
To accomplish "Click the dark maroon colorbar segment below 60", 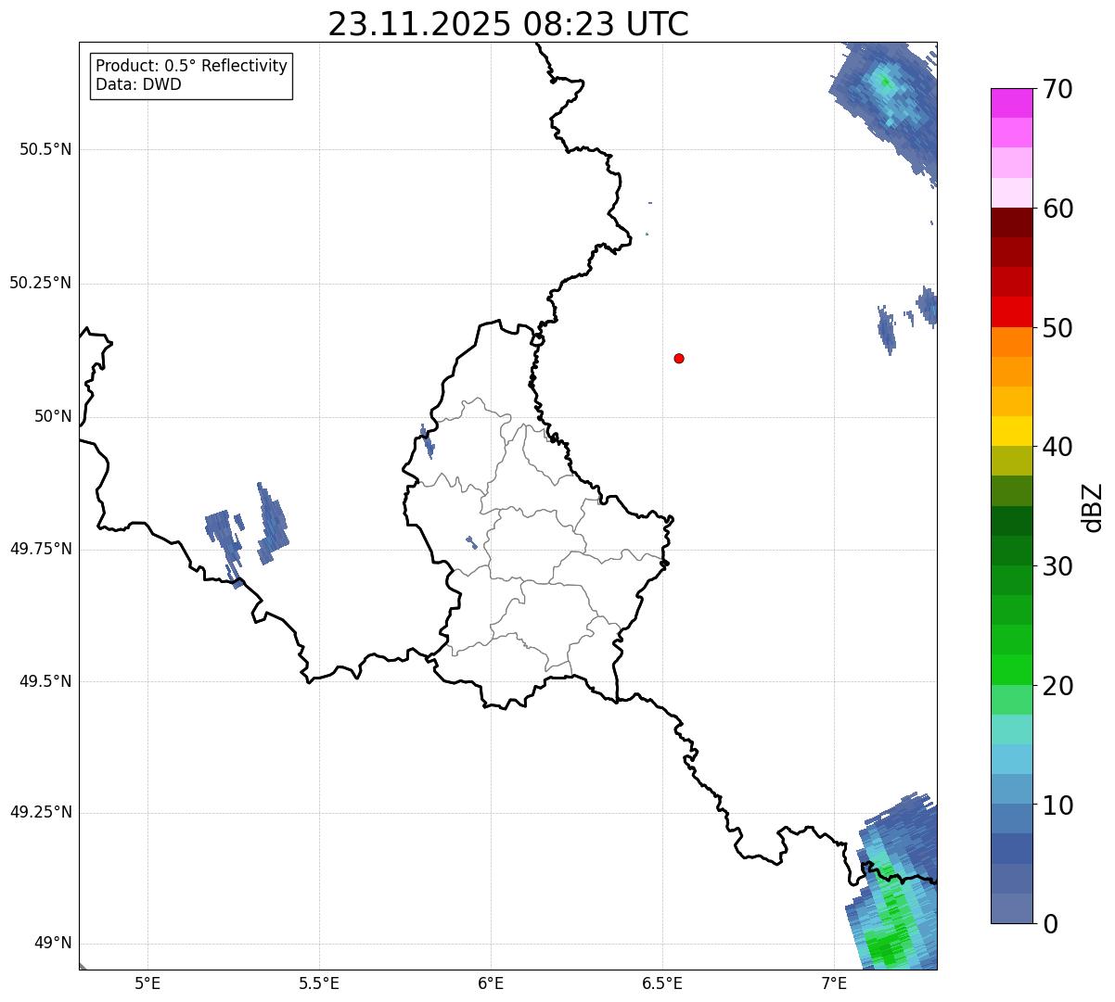I will tap(1011, 222).
